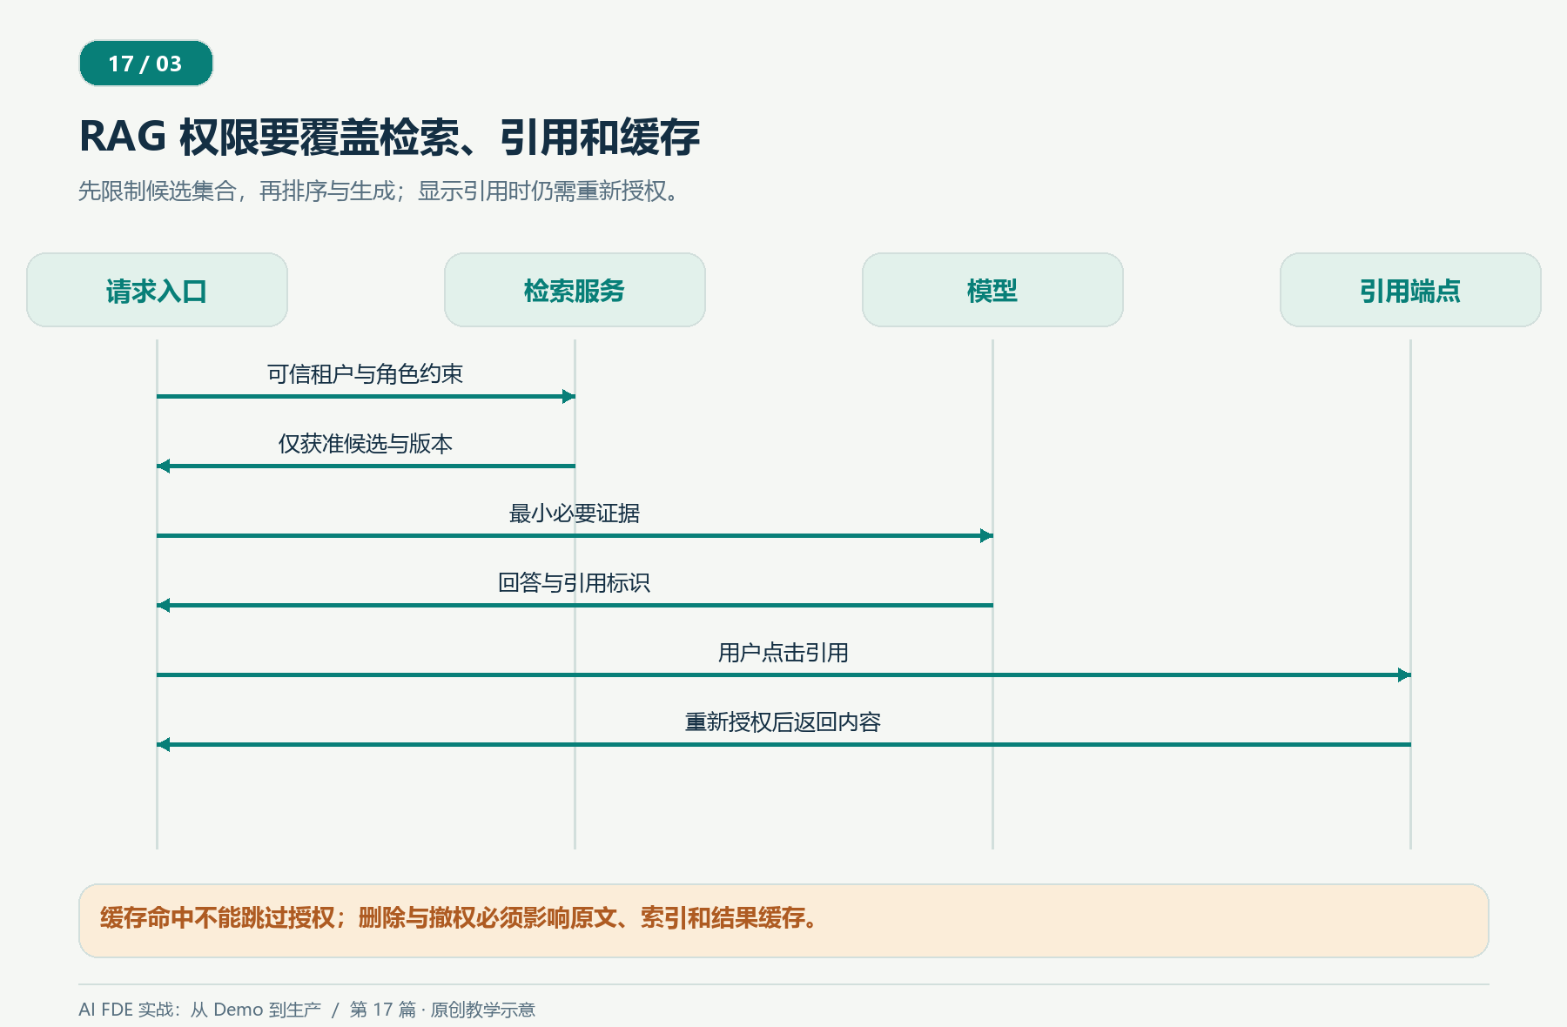1567x1027 pixels.
Task: Click the message label '重新授权后返回内容'
Action: tap(783, 722)
